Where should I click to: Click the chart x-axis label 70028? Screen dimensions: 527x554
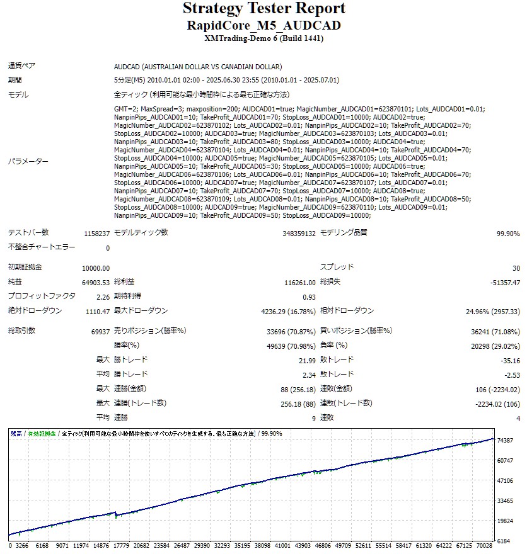484,546
